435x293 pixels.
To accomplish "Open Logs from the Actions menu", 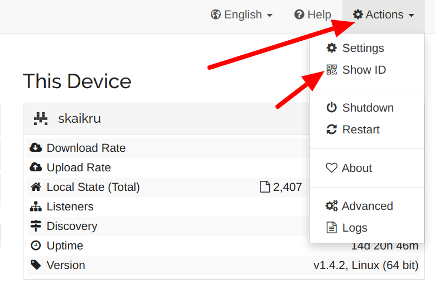I will pos(354,228).
